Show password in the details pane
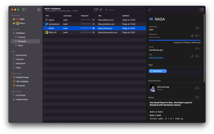 coord(192,36)
